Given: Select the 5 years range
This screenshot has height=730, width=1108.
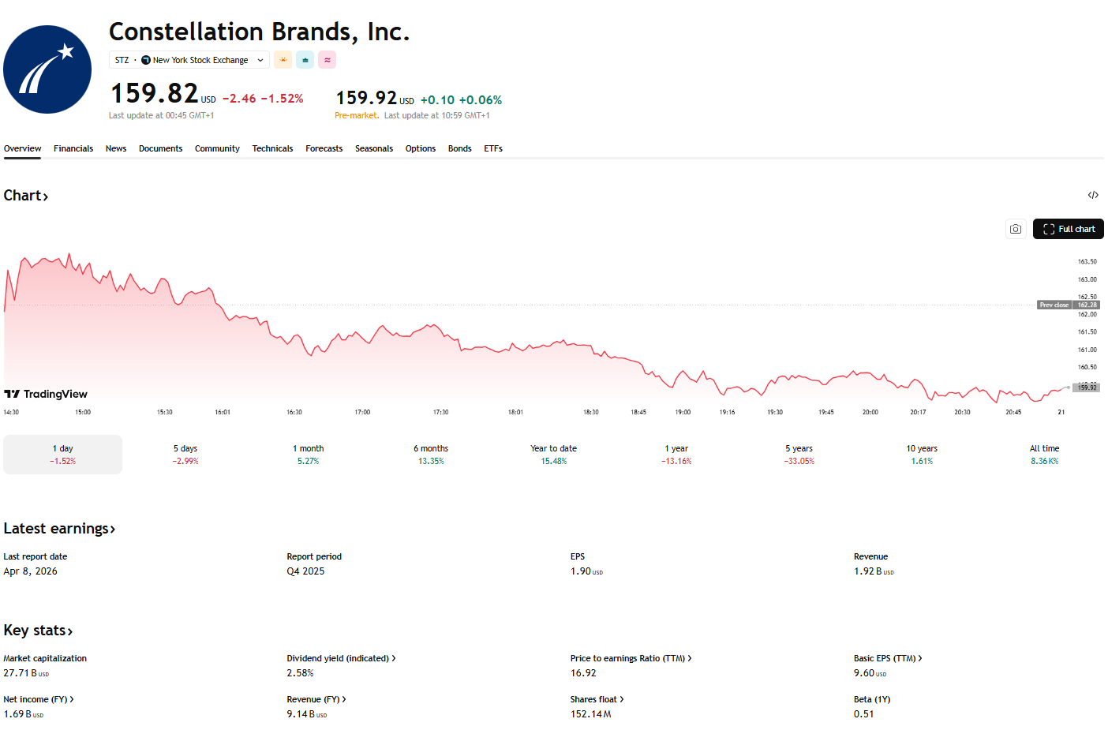Looking at the screenshot, I should [x=799, y=455].
